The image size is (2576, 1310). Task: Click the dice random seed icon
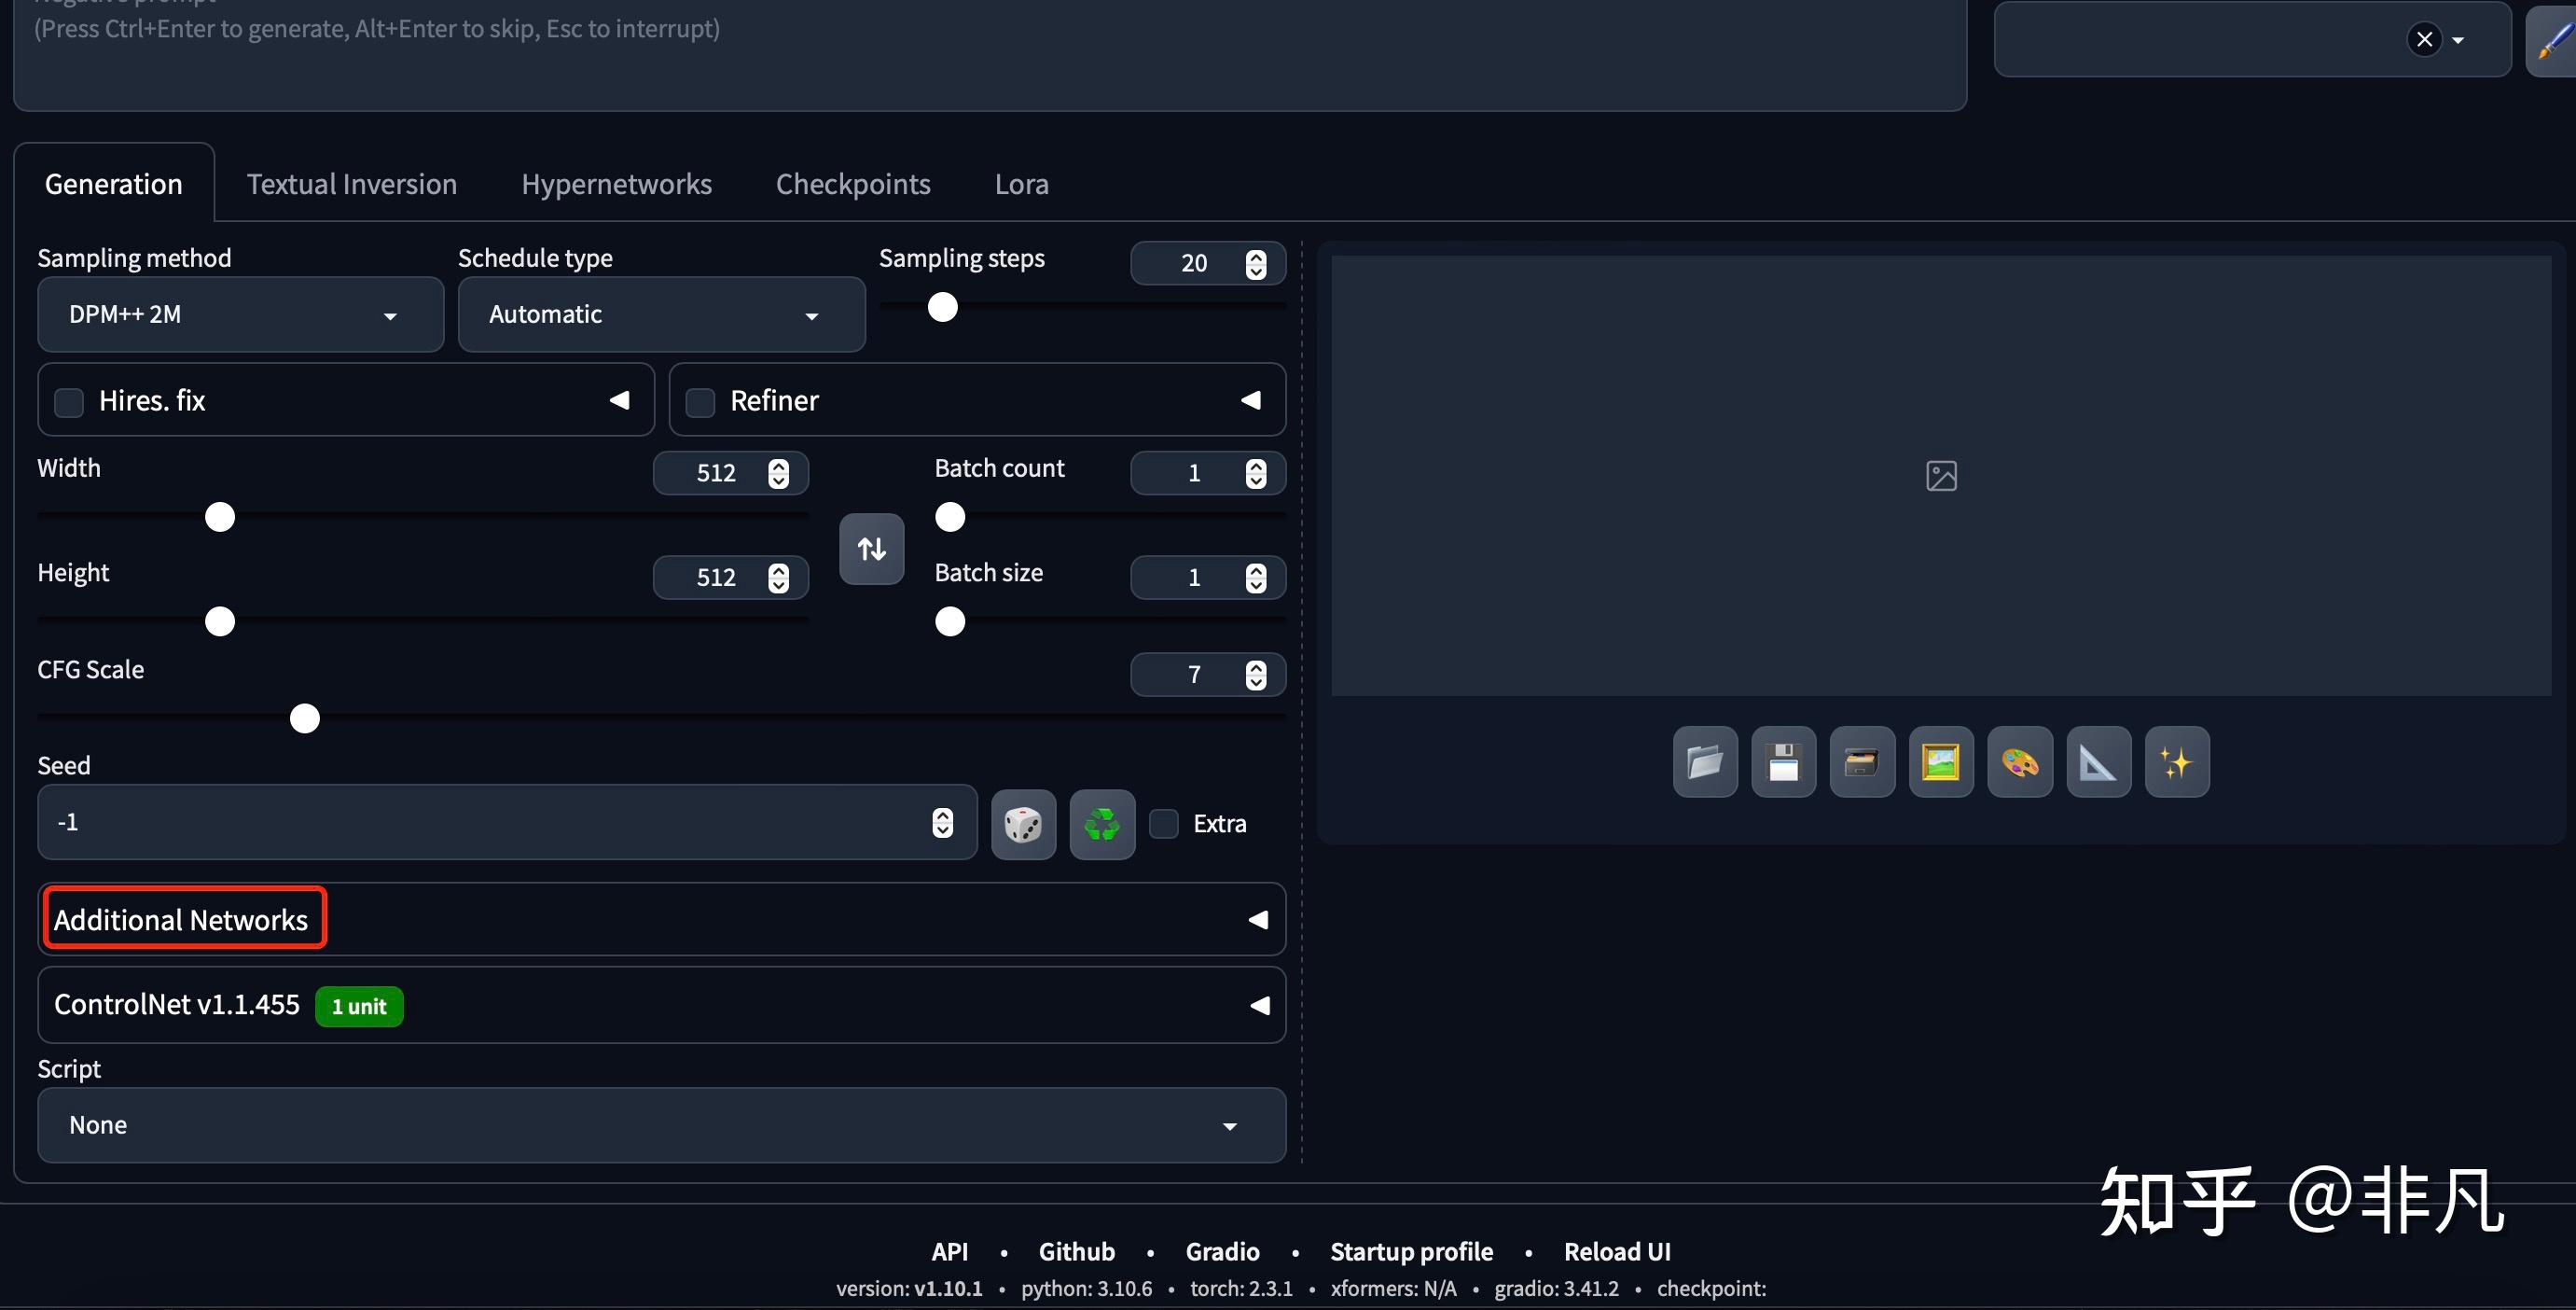(1023, 825)
